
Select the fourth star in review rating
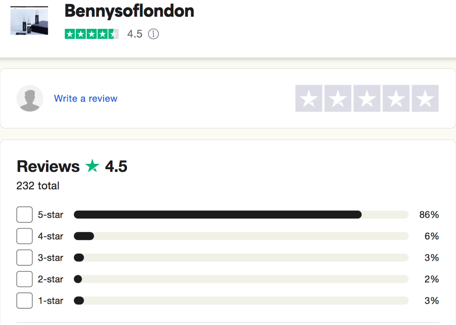(396, 98)
